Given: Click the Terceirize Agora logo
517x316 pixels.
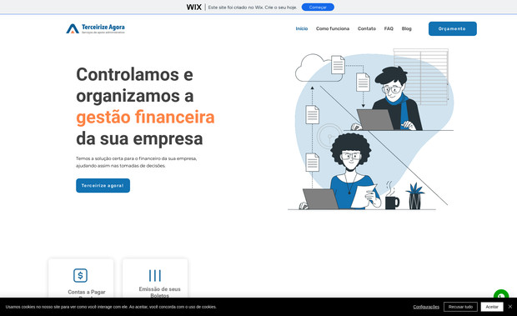Looking at the screenshot, I should pyautogui.click(x=95, y=28).
